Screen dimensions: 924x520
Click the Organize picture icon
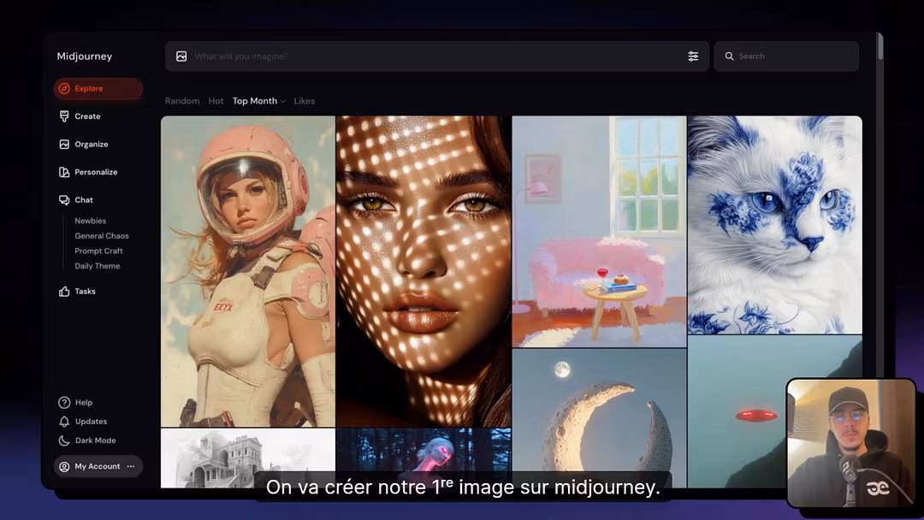[64, 145]
